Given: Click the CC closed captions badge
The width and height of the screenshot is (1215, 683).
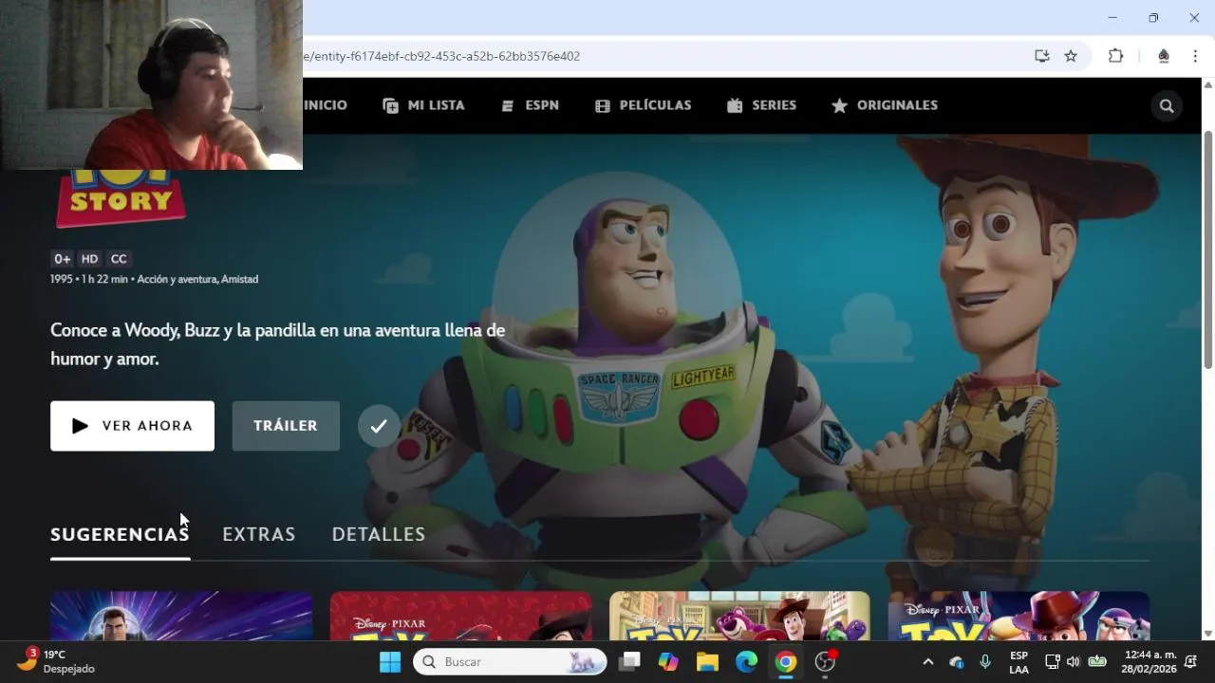Looking at the screenshot, I should point(119,259).
